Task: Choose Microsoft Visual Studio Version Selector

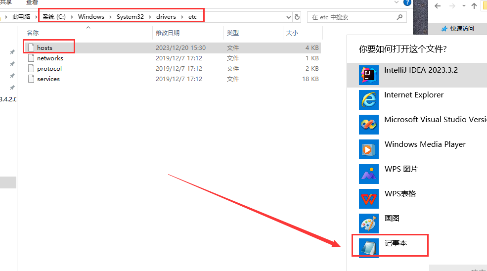Action: pyautogui.click(x=417, y=124)
